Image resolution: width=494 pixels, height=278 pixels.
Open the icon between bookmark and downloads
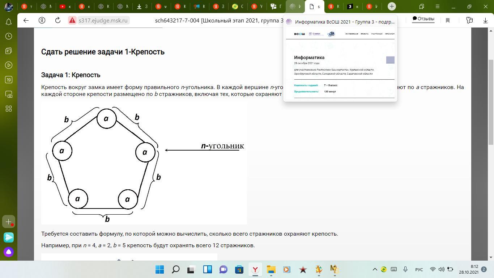tap(469, 21)
